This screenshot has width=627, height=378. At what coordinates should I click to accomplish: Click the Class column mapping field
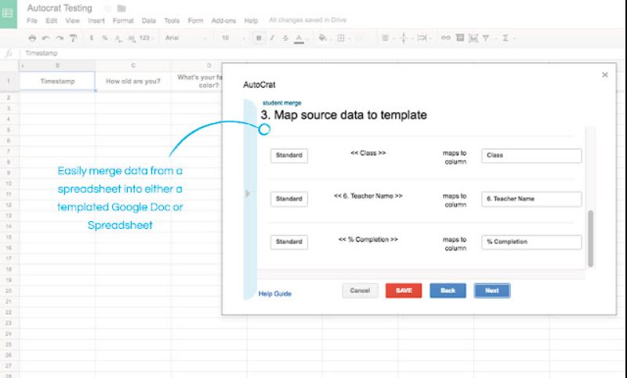(x=531, y=155)
